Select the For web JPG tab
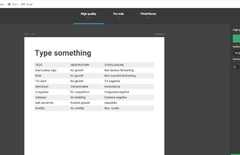The image size is (240, 155). 118,15
